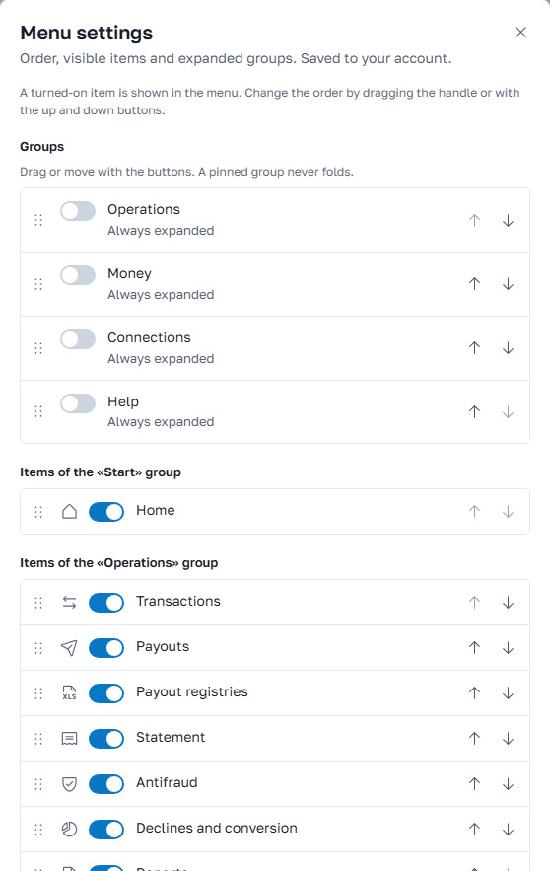Click the Statement drag handle
This screenshot has width=550, height=871.
38,738
